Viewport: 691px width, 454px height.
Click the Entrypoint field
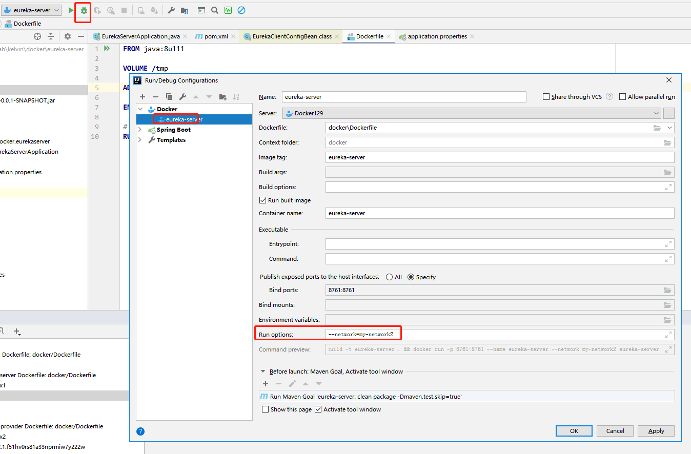(x=500, y=244)
